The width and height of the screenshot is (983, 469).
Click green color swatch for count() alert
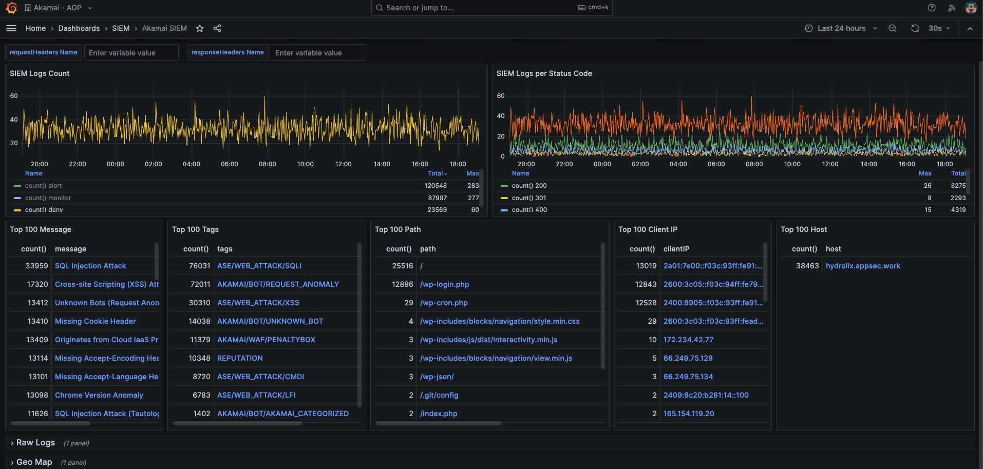click(17, 186)
